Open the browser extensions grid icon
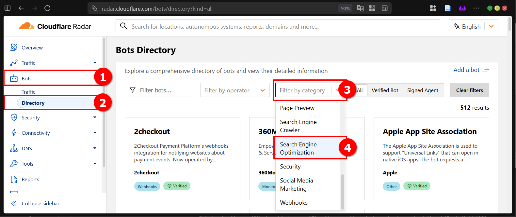516x217 pixels. (x=433, y=8)
